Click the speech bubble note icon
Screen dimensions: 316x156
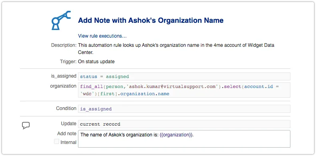26,125
